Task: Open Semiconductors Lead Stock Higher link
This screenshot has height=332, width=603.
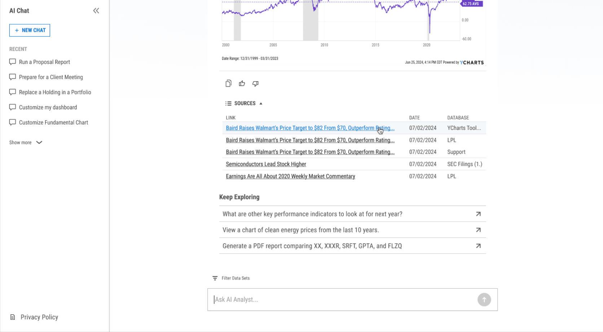Action: click(x=266, y=164)
